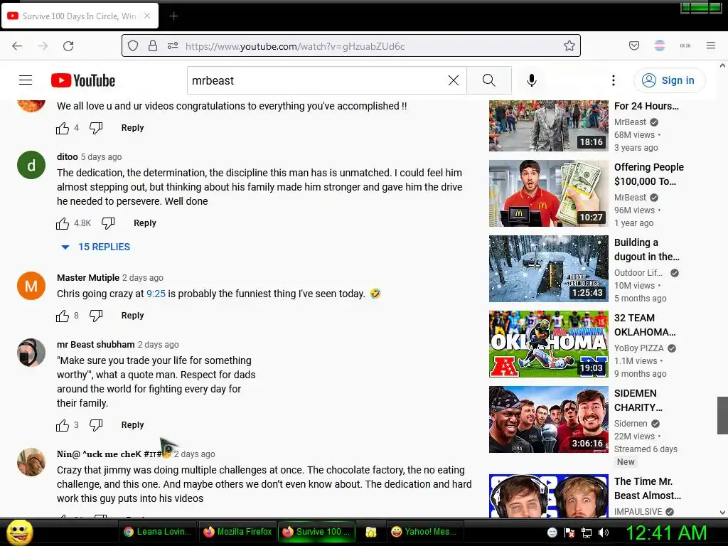728x546 pixels.
Task: Save page to Pocket
Action: (634, 45)
